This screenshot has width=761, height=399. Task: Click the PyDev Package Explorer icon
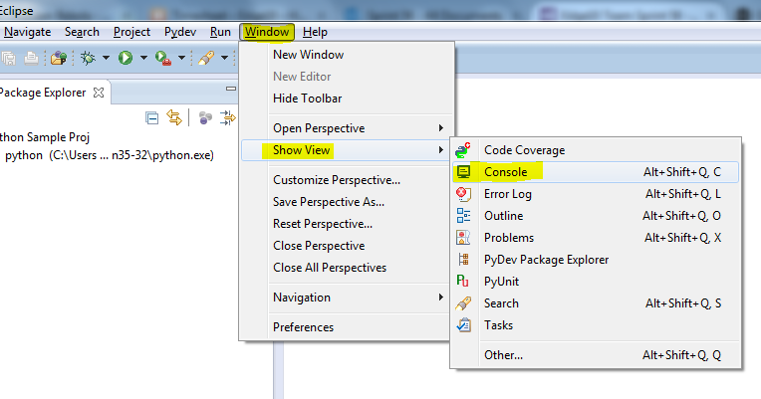click(x=464, y=260)
